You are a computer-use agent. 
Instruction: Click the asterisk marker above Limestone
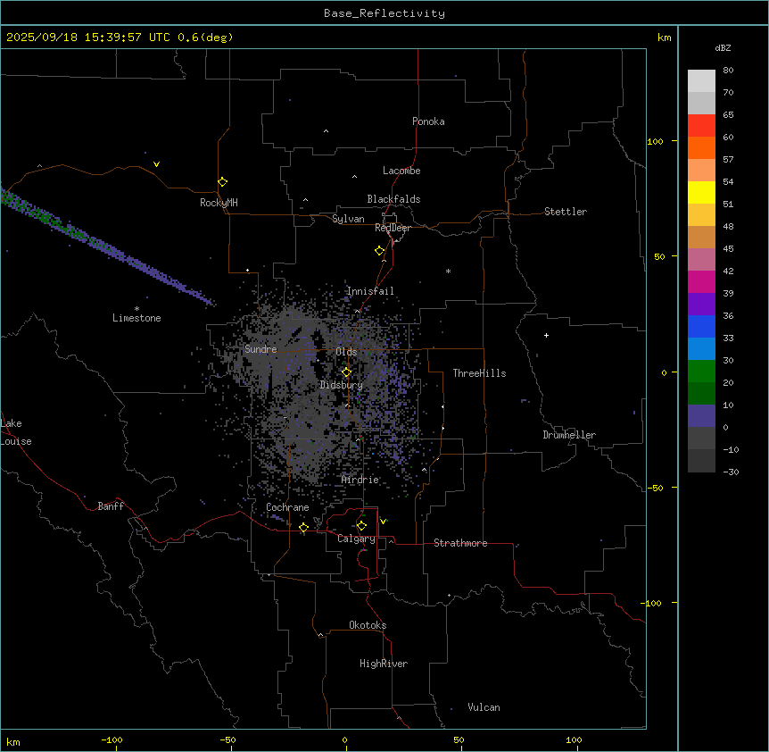(x=136, y=308)
